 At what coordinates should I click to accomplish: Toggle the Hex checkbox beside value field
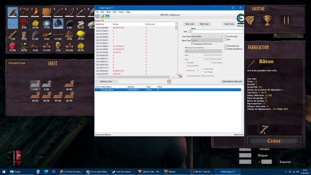point(190,32)
